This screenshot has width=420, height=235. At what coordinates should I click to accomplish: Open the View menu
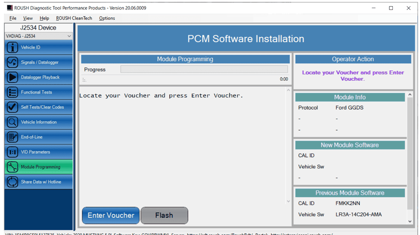(28, 18)
